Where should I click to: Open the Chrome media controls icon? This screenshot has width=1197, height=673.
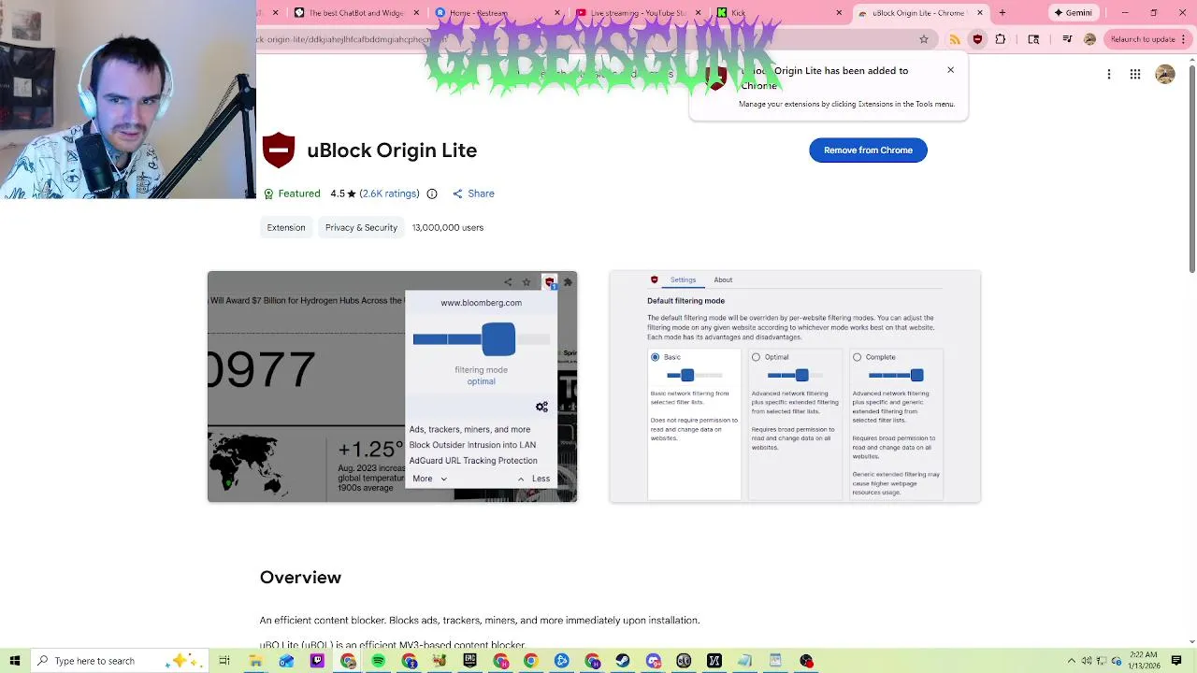pos(1067,39)
